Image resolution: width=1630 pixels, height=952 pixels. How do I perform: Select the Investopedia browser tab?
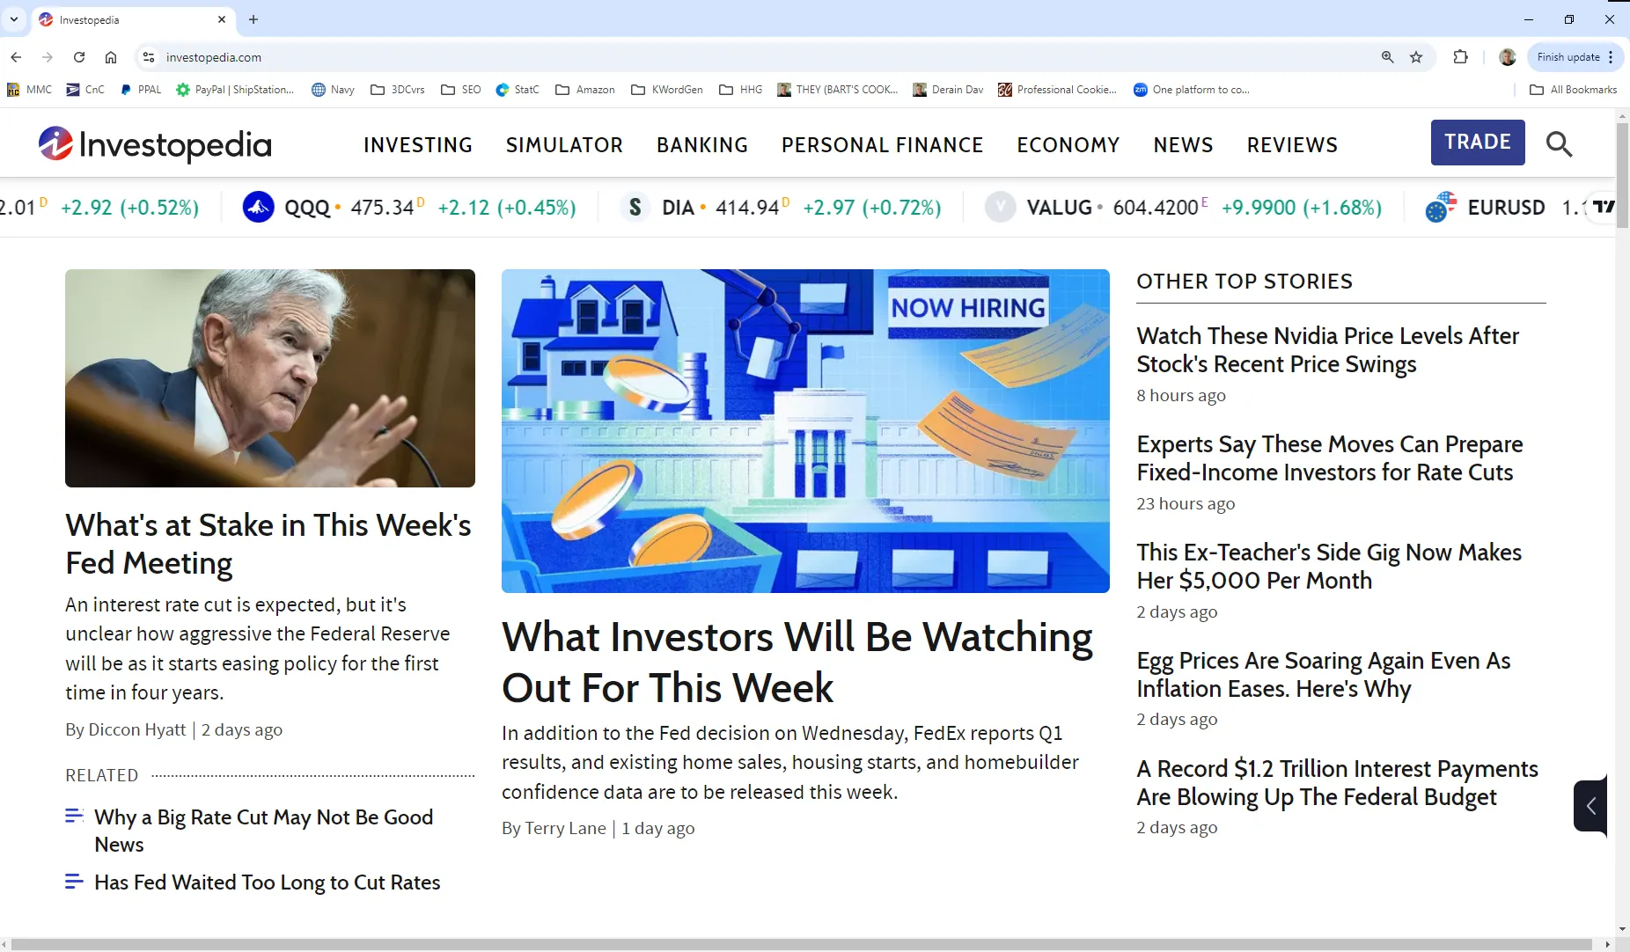coord(132,19)
